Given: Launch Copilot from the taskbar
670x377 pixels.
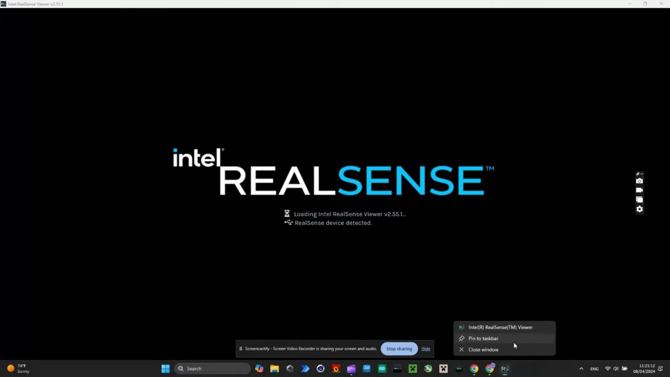Looking at the screenshot, I should 259,369.
